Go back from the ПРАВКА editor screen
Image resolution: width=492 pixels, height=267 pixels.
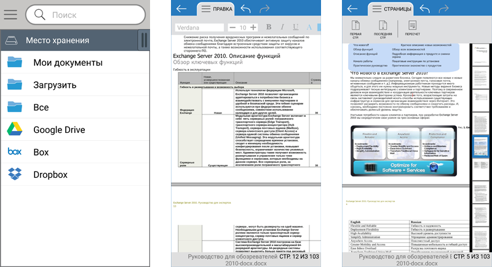point(181,9)
